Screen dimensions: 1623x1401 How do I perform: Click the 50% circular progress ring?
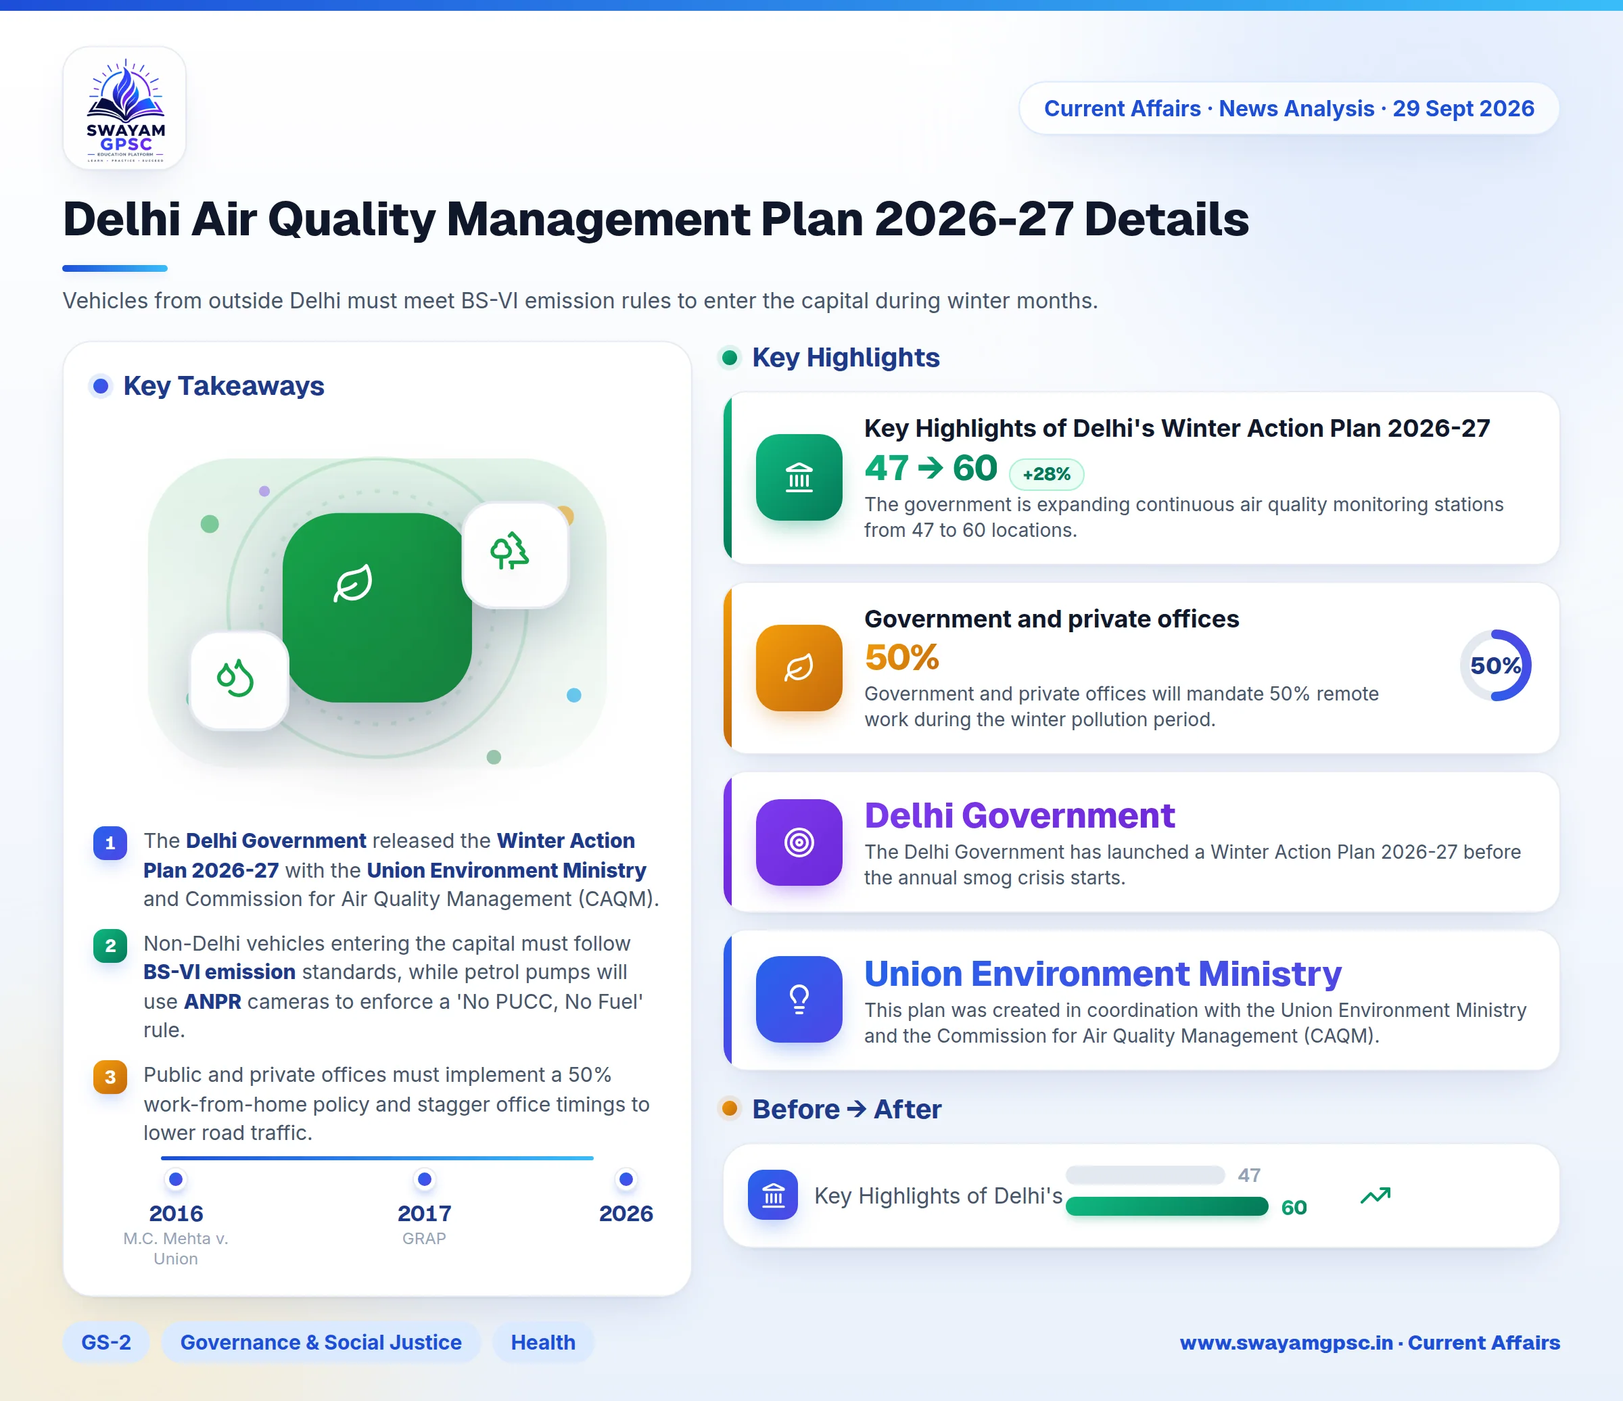(x=1495, y=665)
